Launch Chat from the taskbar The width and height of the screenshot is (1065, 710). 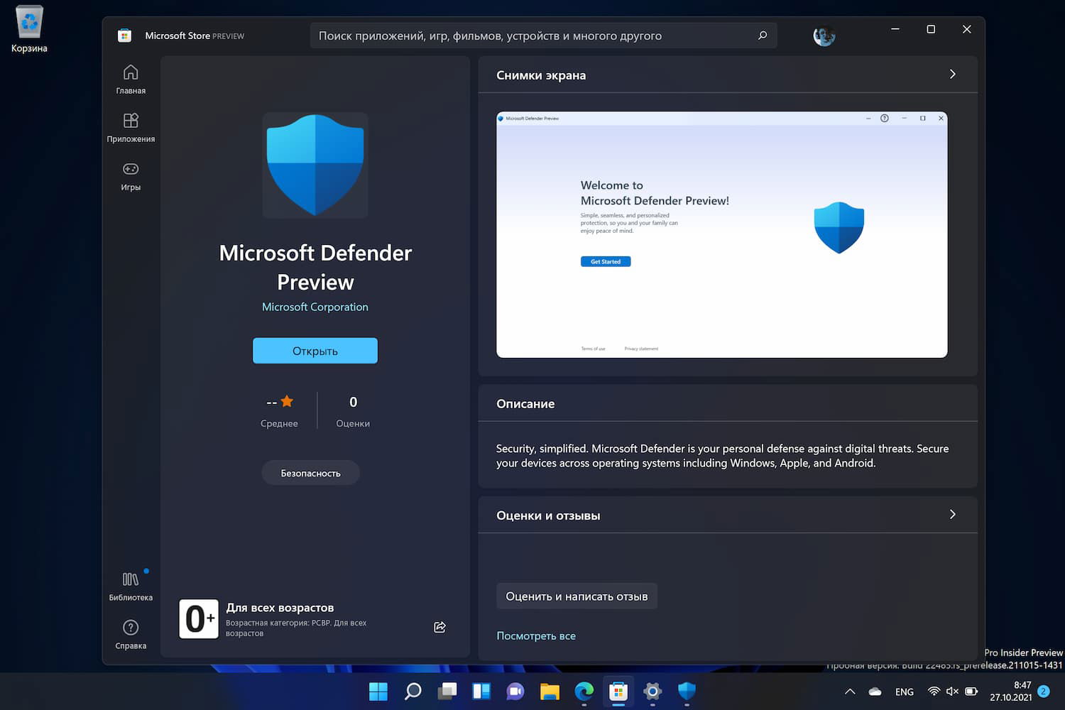click(x=515, y=691)
